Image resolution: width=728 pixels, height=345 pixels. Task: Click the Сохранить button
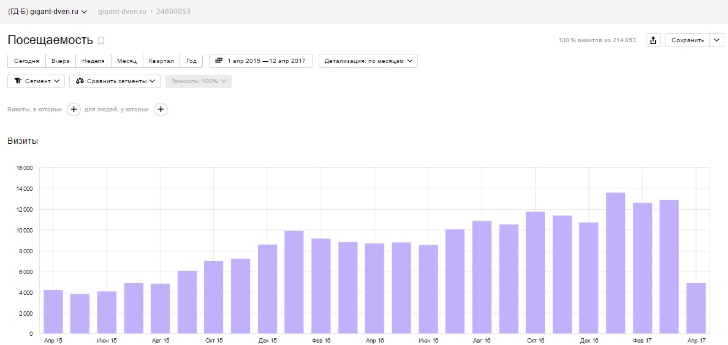(688, 40)
